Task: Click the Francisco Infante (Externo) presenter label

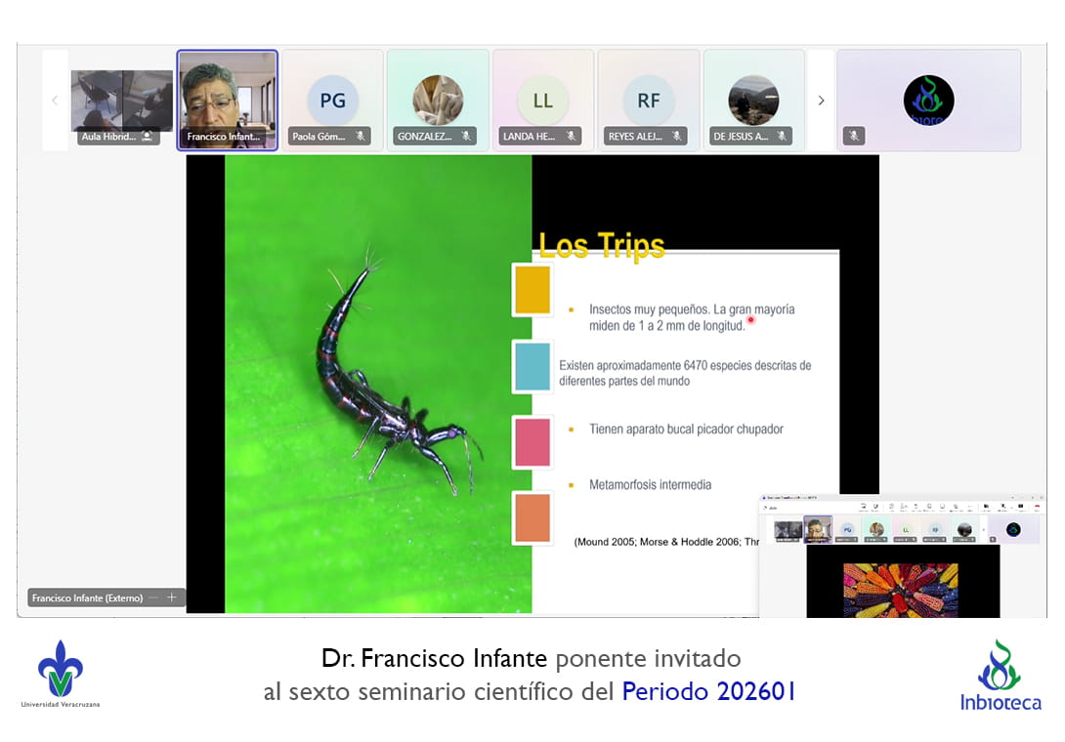Action: pos(87,598)
